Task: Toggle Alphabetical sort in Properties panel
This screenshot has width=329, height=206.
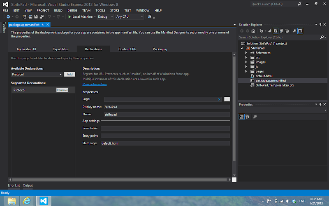Action: [x=248, y=117]
